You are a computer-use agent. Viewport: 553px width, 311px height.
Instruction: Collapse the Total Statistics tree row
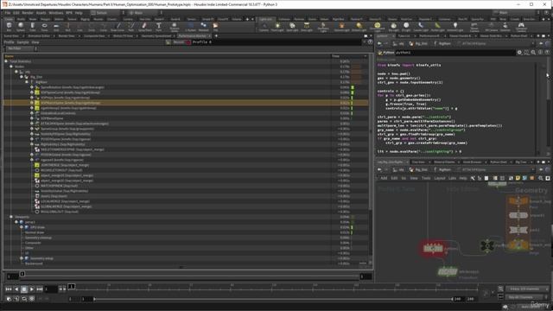(6, 61)
